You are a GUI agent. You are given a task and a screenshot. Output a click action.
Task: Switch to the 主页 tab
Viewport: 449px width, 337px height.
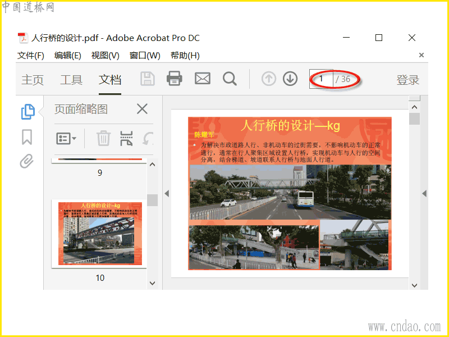pyautogui.click(x=33, y=80)
